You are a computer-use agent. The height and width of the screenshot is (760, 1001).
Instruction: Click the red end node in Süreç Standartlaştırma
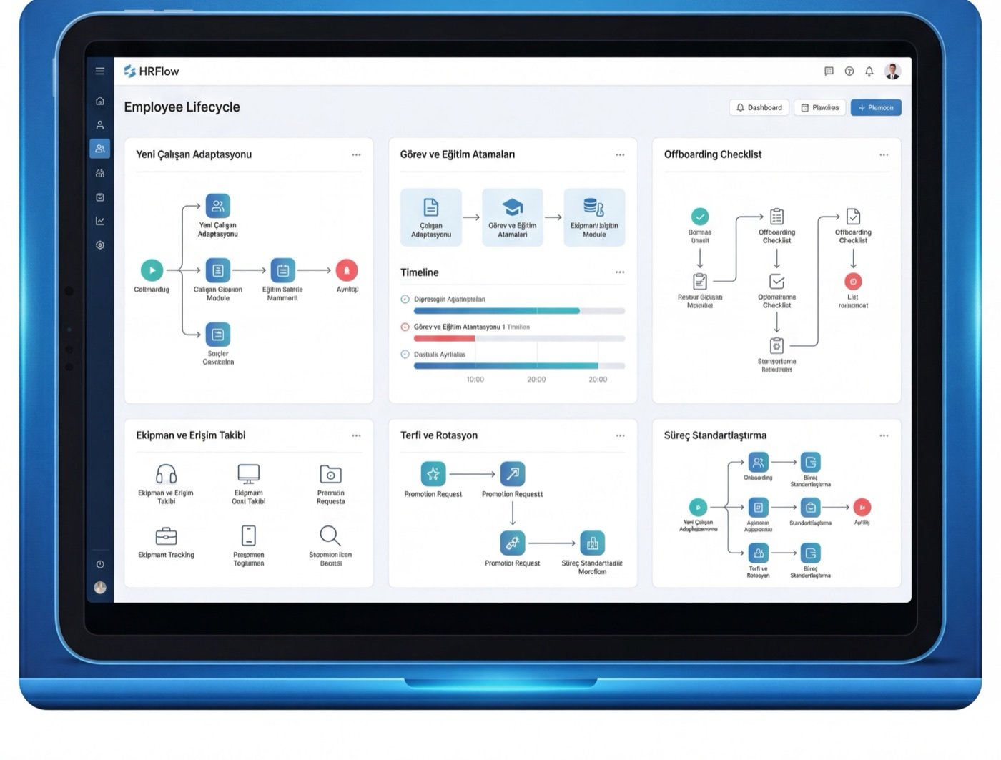coord(862,507)
